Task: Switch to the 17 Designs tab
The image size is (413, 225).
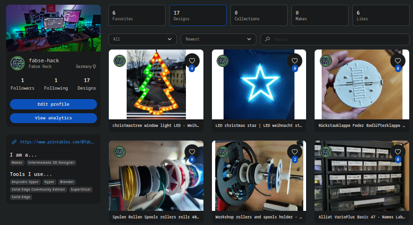Action: coord(198,16)
